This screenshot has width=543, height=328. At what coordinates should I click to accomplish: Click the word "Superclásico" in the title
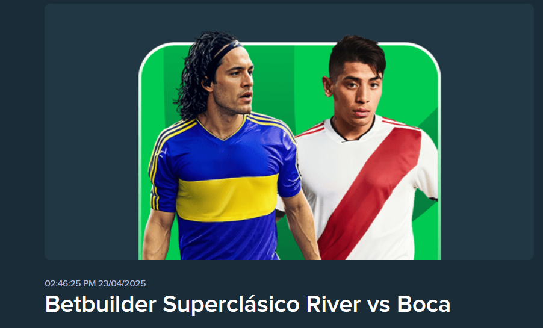(231, 305)
